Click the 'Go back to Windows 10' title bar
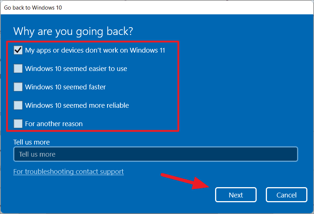This screenshot has height=214, width=314. pyautogui.click(x=157, y=8)
